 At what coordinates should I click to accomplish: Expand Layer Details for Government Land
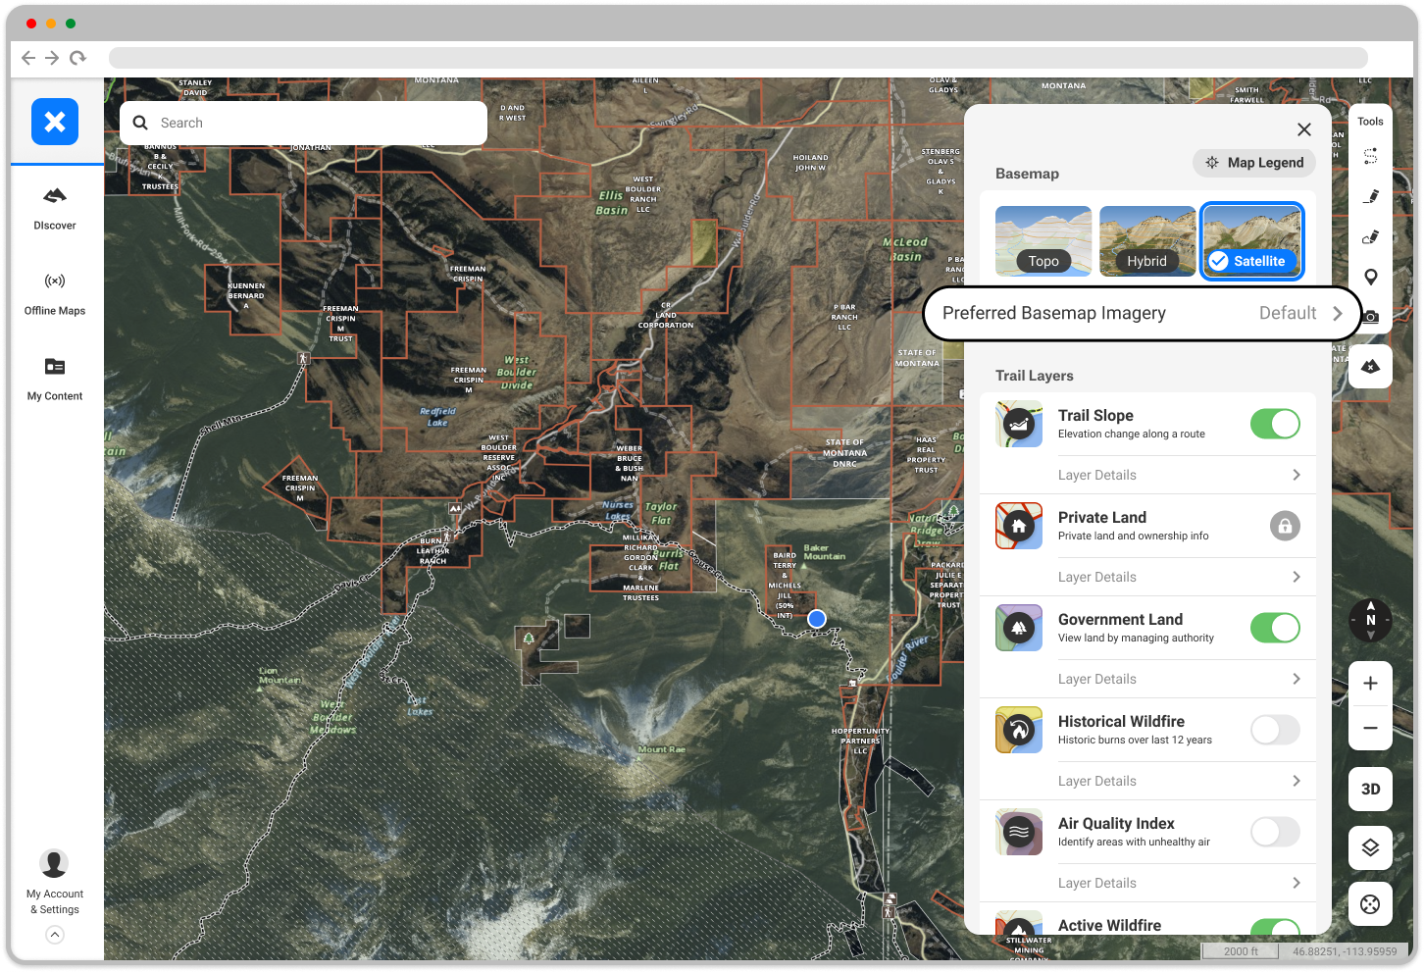point(1177,679)
